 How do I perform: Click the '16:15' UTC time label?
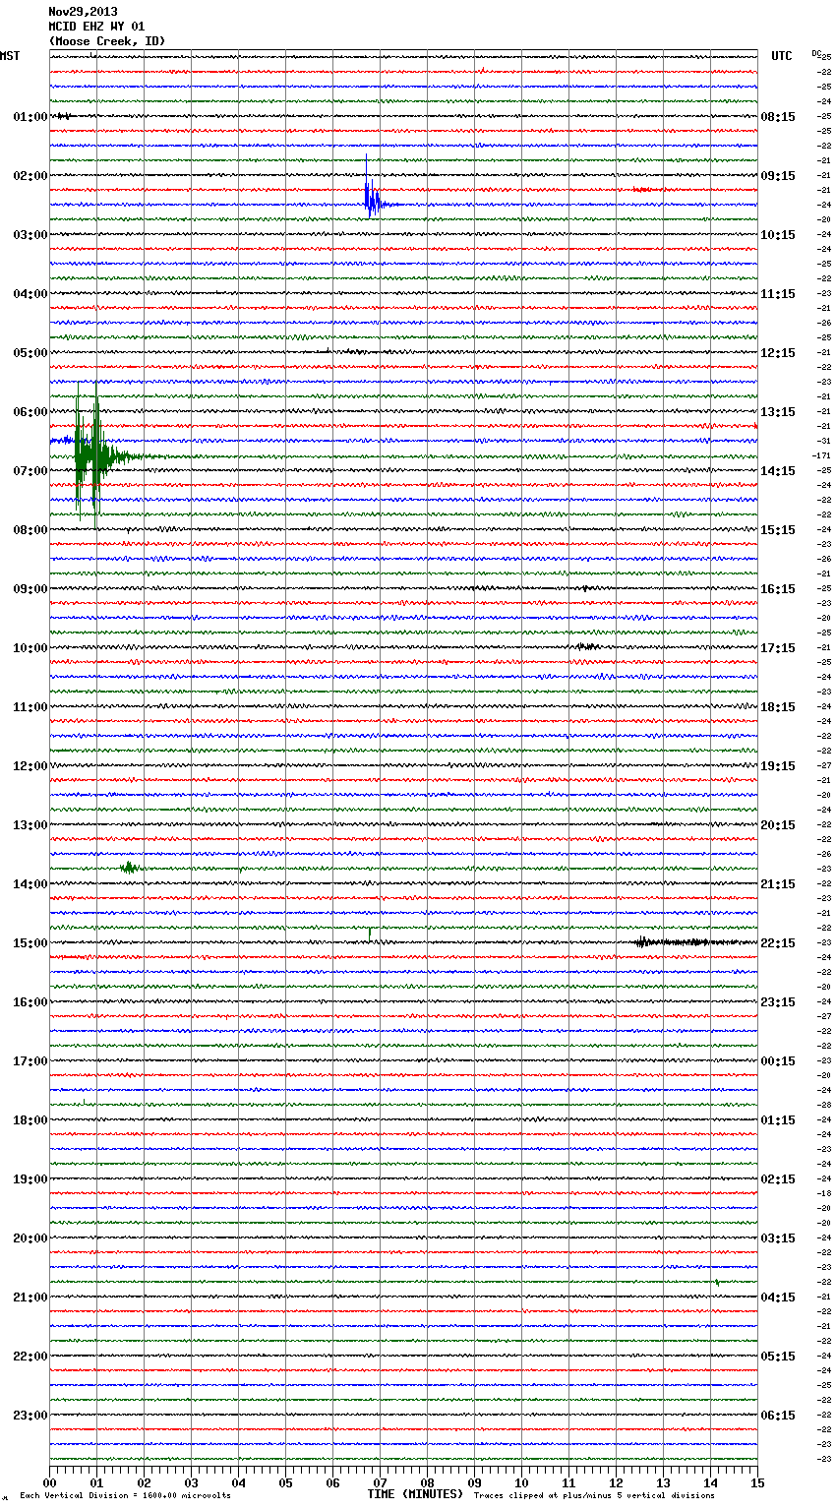[778, 589]
